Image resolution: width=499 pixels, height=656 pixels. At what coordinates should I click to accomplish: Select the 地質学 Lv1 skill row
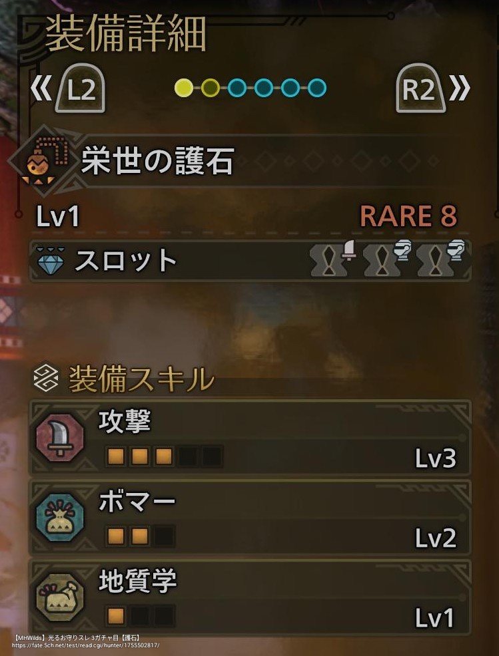[250, 597]
